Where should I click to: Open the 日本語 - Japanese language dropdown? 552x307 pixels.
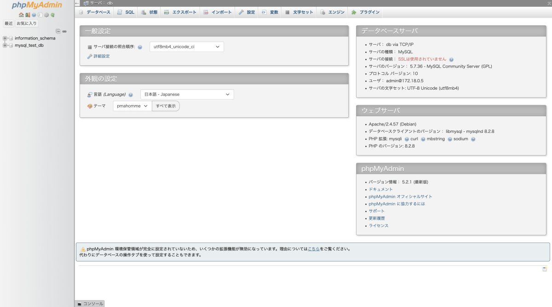pyautogui.click(x=187, y=94)
